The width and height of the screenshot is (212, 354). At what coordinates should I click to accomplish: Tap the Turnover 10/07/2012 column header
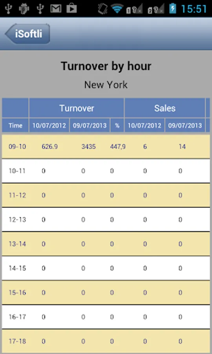point(49,125)
